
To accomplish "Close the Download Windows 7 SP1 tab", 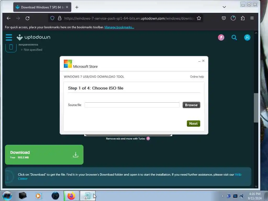I will [67, 7].
